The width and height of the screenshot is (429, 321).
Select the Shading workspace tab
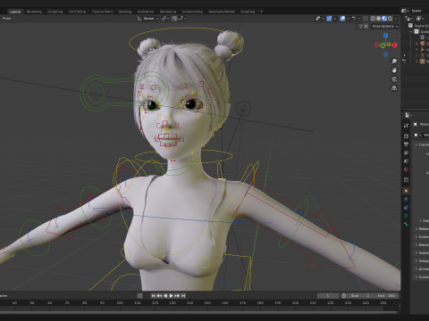125,12
